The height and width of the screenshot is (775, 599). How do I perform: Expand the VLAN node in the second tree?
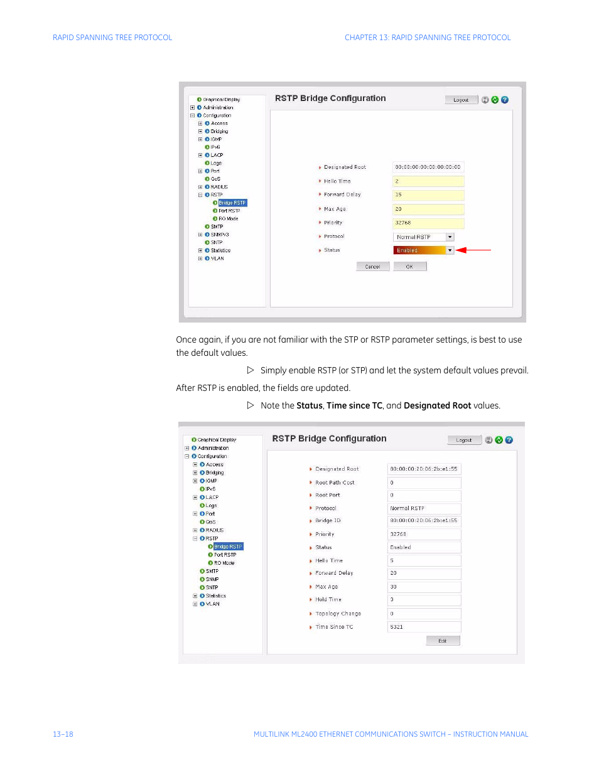(195, 604)
